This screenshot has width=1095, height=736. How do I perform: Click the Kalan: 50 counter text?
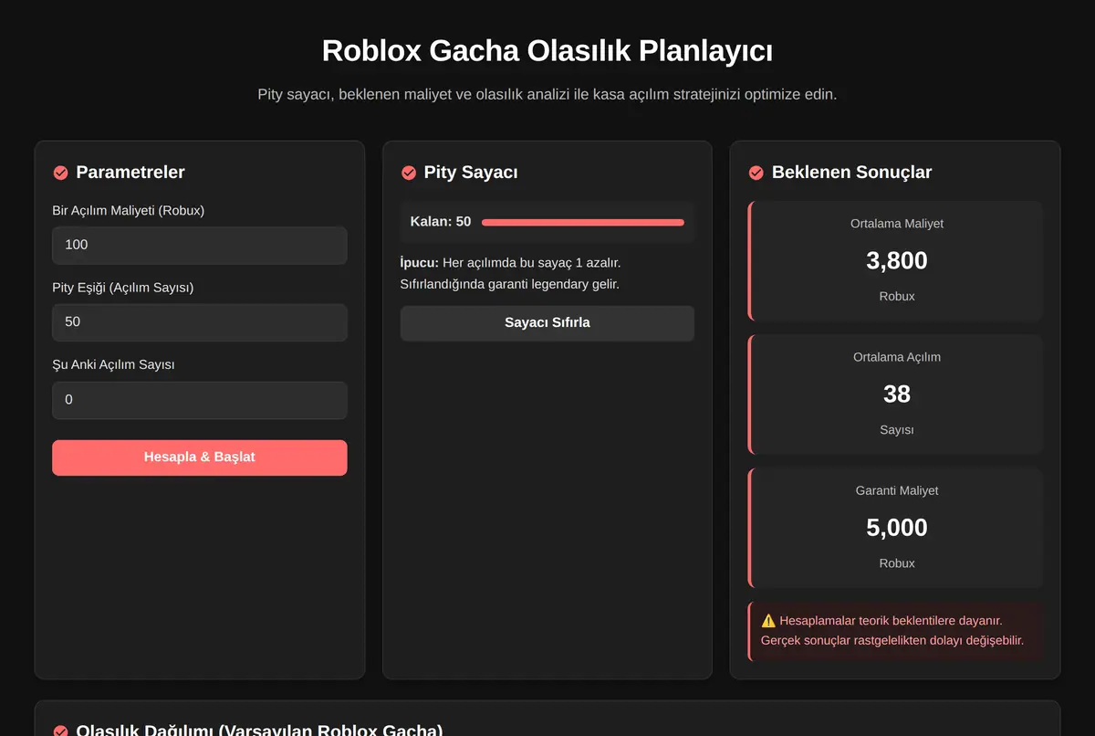click(441, 222)
